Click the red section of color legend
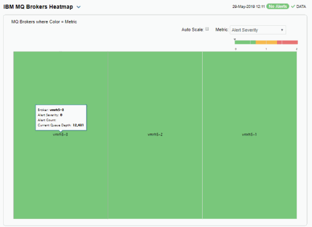 [x=287, y=42]
